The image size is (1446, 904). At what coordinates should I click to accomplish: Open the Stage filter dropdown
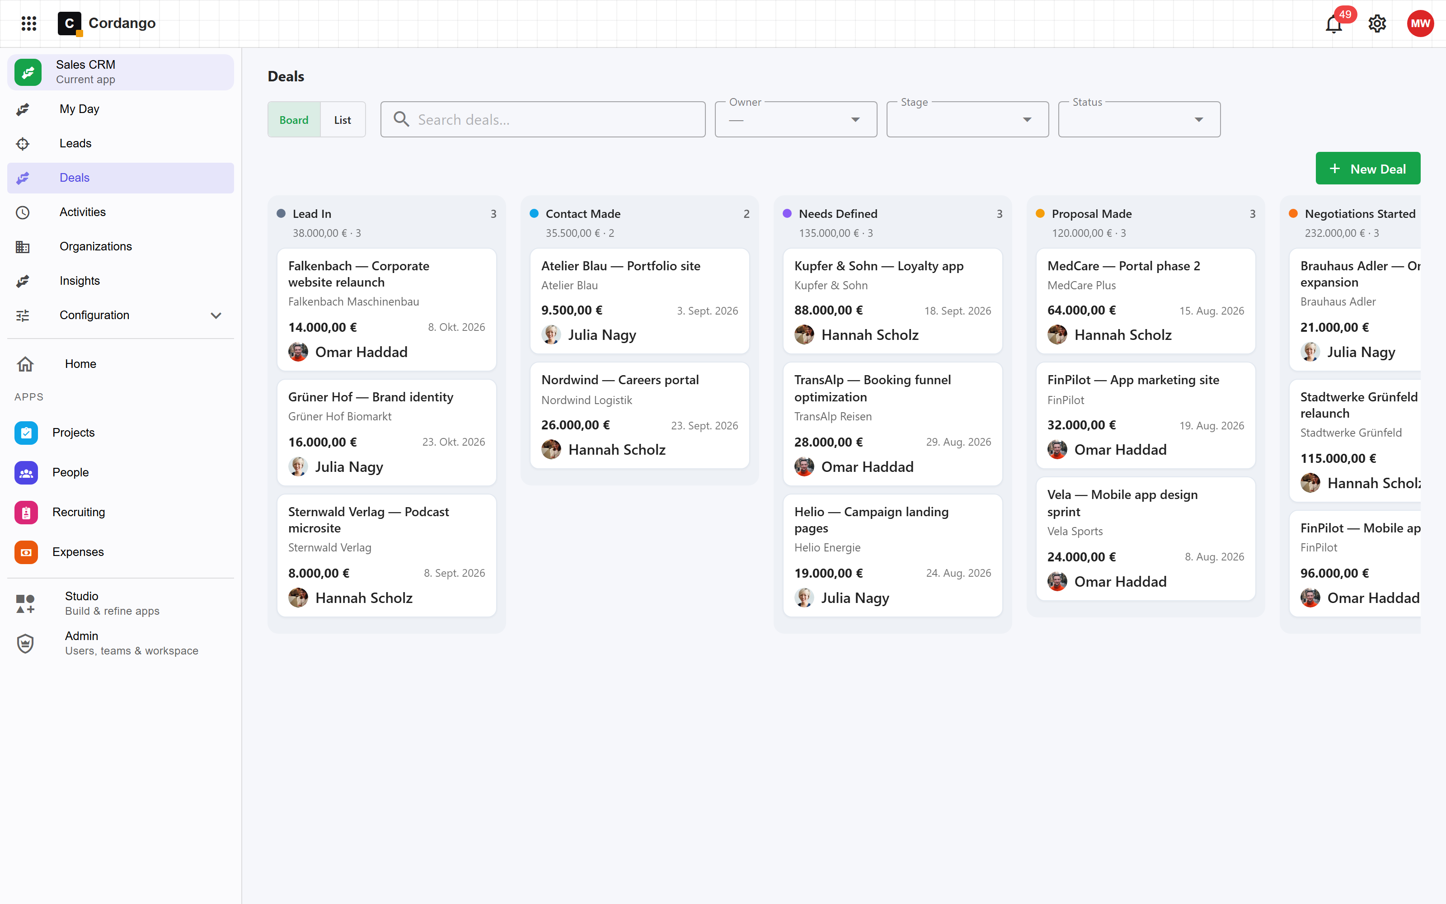point(967,120)
